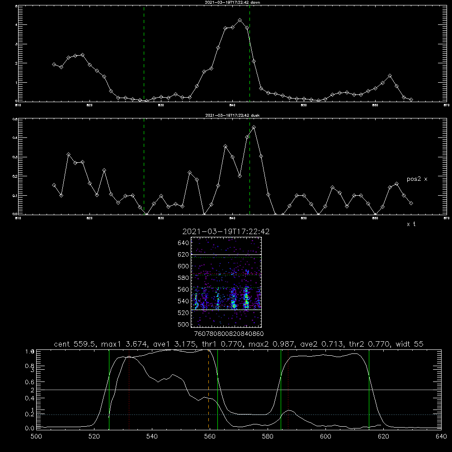Click the right green dashed line in dusk plot
Image resolution: width=452 pixels, height=452 pixels.
point(250,166)
